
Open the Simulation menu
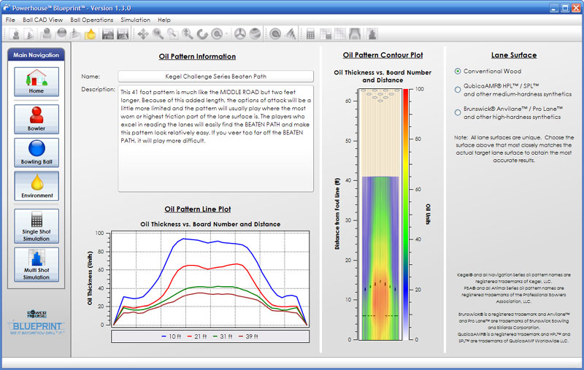coord(135,20)
